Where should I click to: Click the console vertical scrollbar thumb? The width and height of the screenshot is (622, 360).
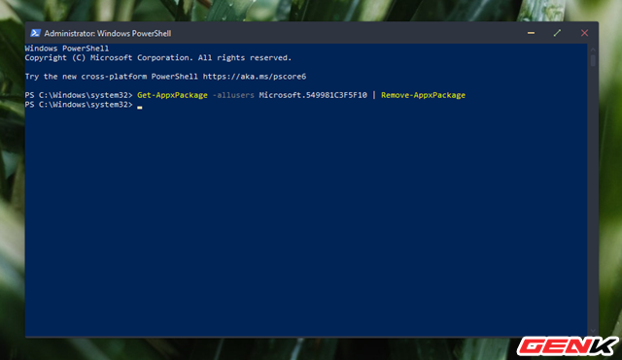pyautogui.click(x=593, y=60)
